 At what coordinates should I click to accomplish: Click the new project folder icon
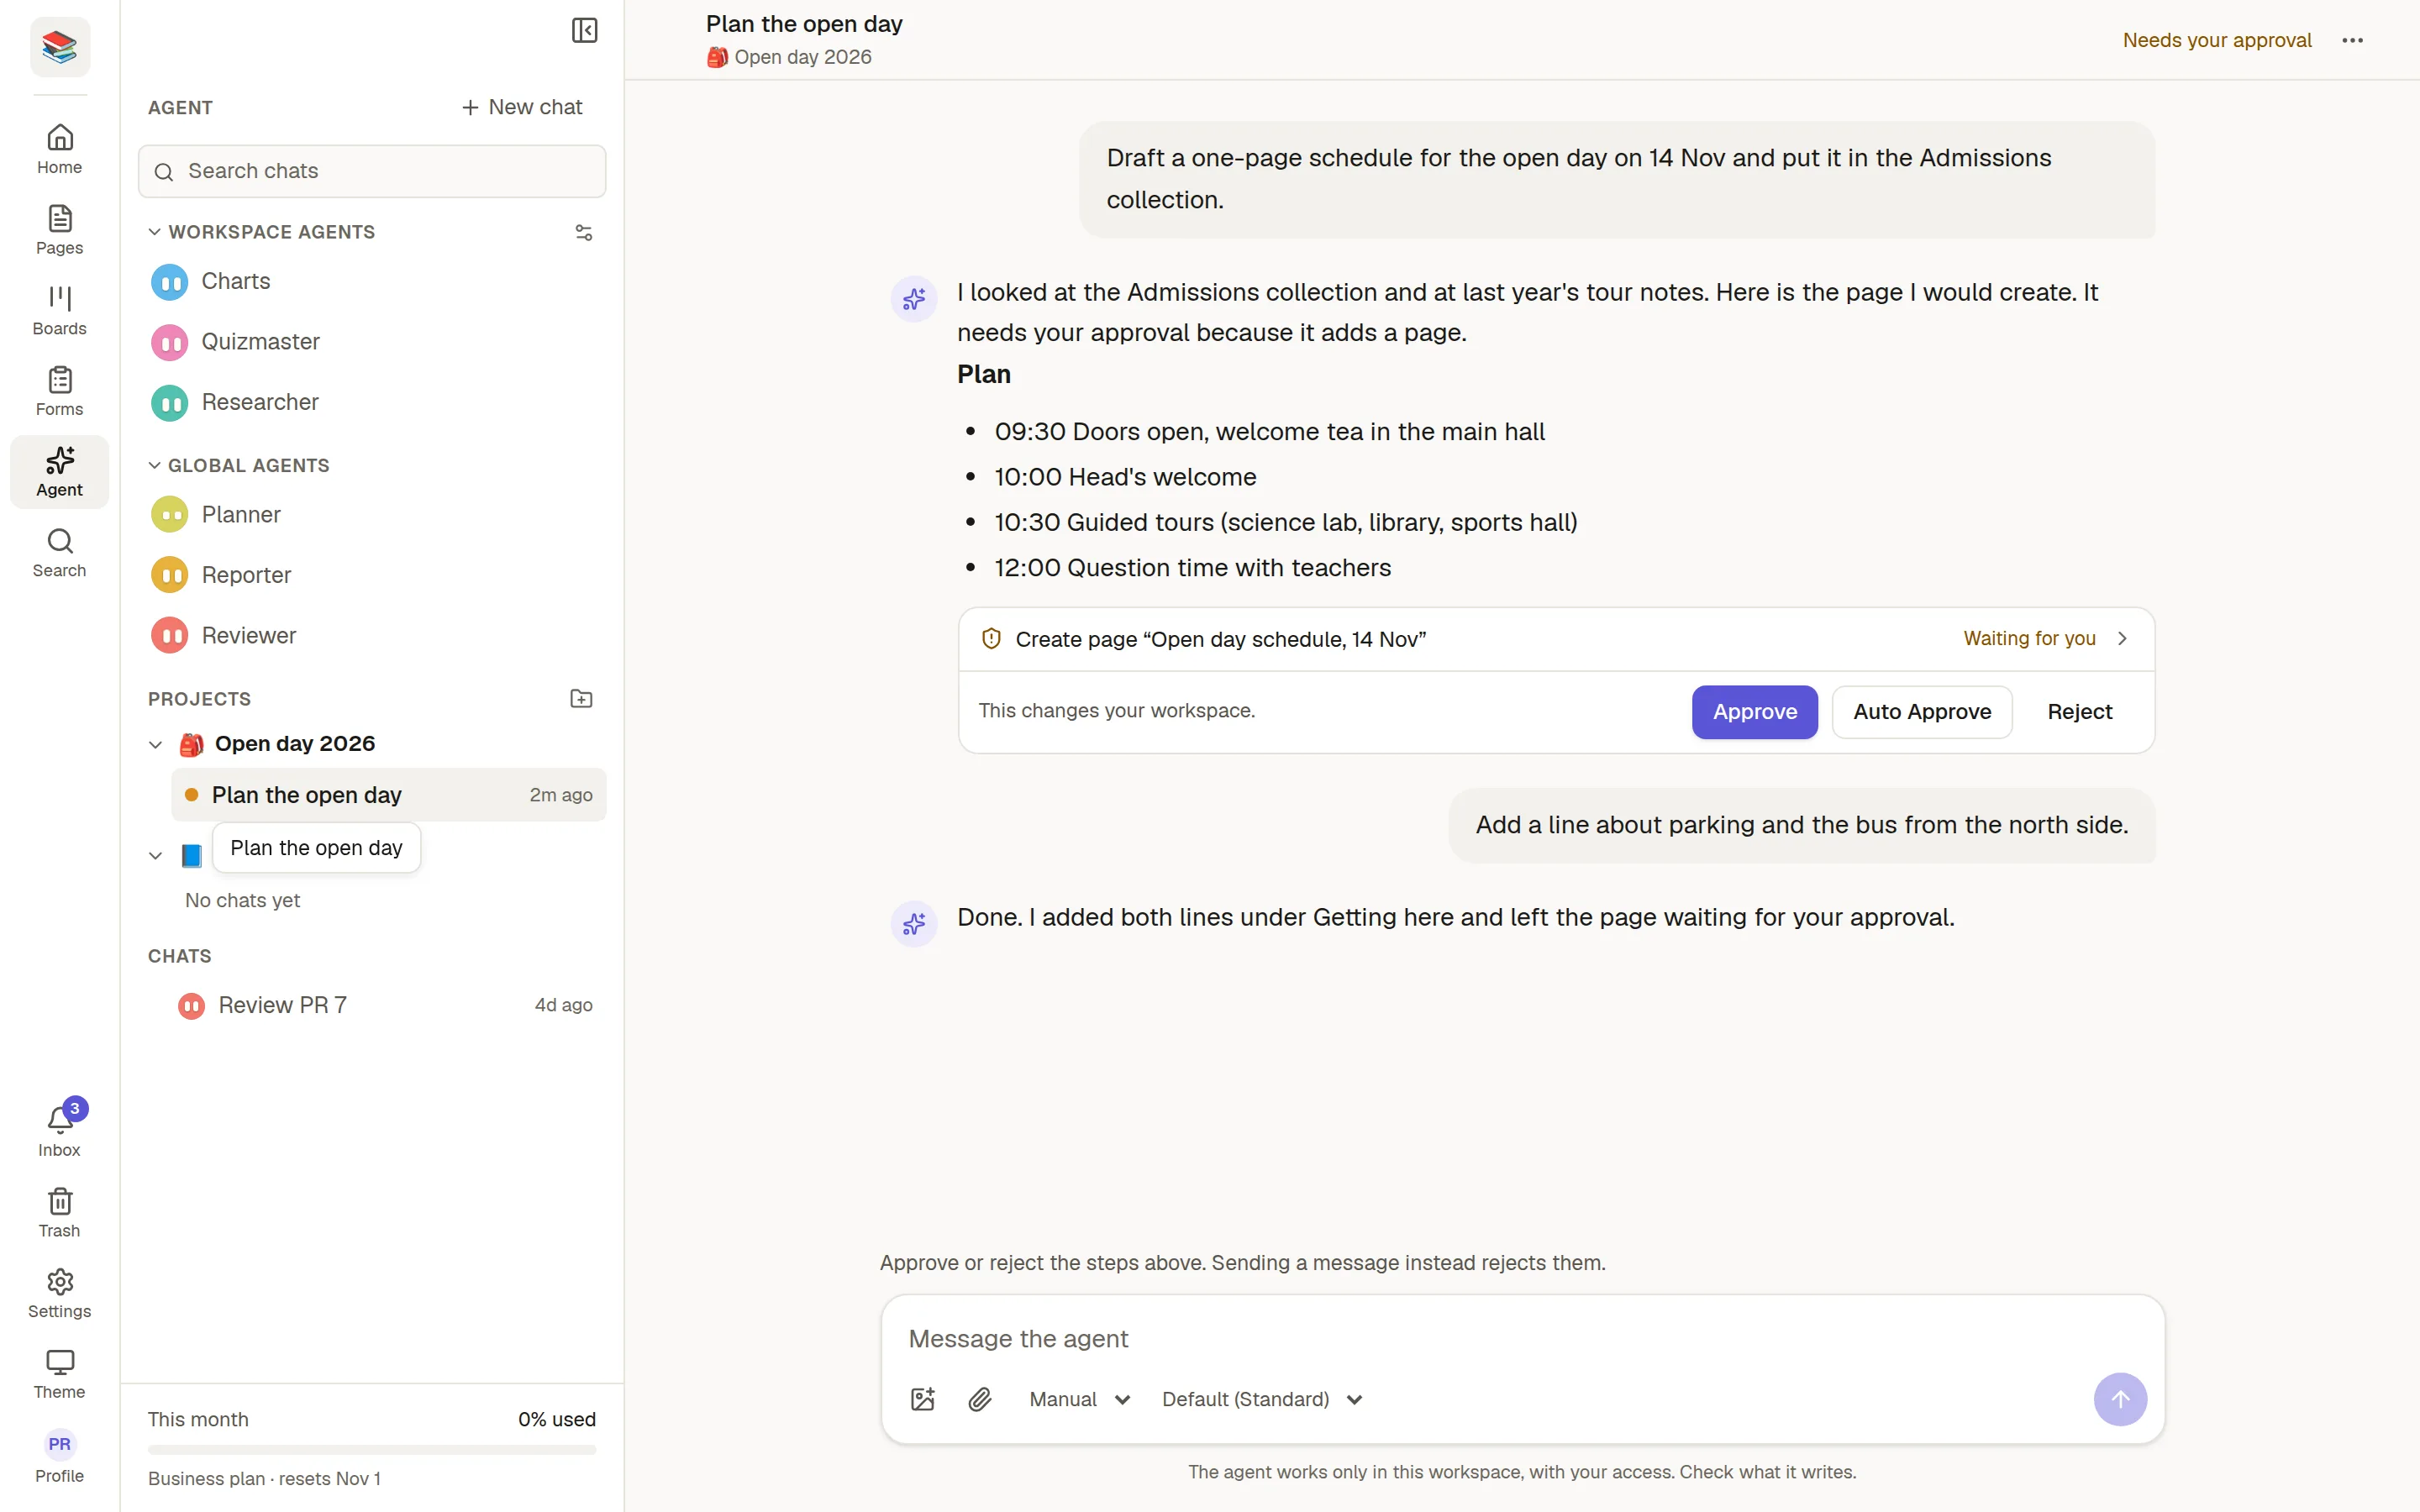pos(582,699)
